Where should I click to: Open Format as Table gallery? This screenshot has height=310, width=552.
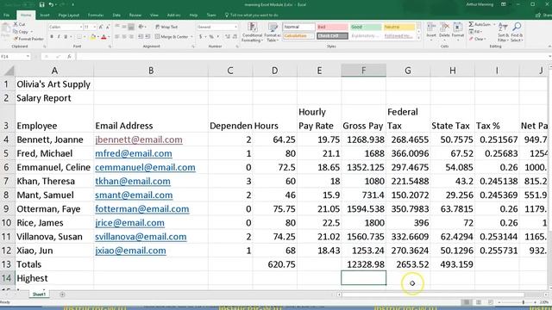tap(273, 33)
